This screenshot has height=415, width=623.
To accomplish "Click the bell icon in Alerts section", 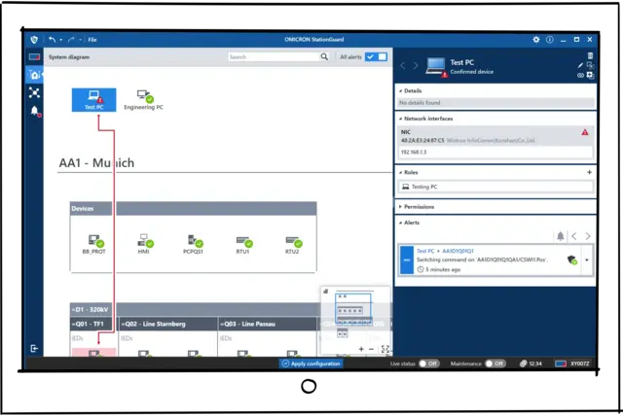I will (560, 236).
